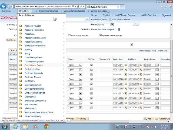Click the Notify button

[x=82, y=119]
